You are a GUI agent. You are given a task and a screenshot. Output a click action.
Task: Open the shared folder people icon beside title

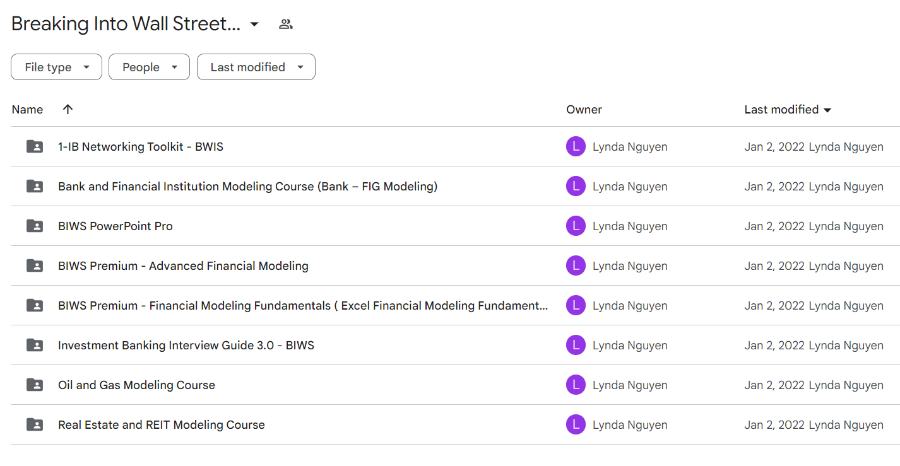(286, 24)
